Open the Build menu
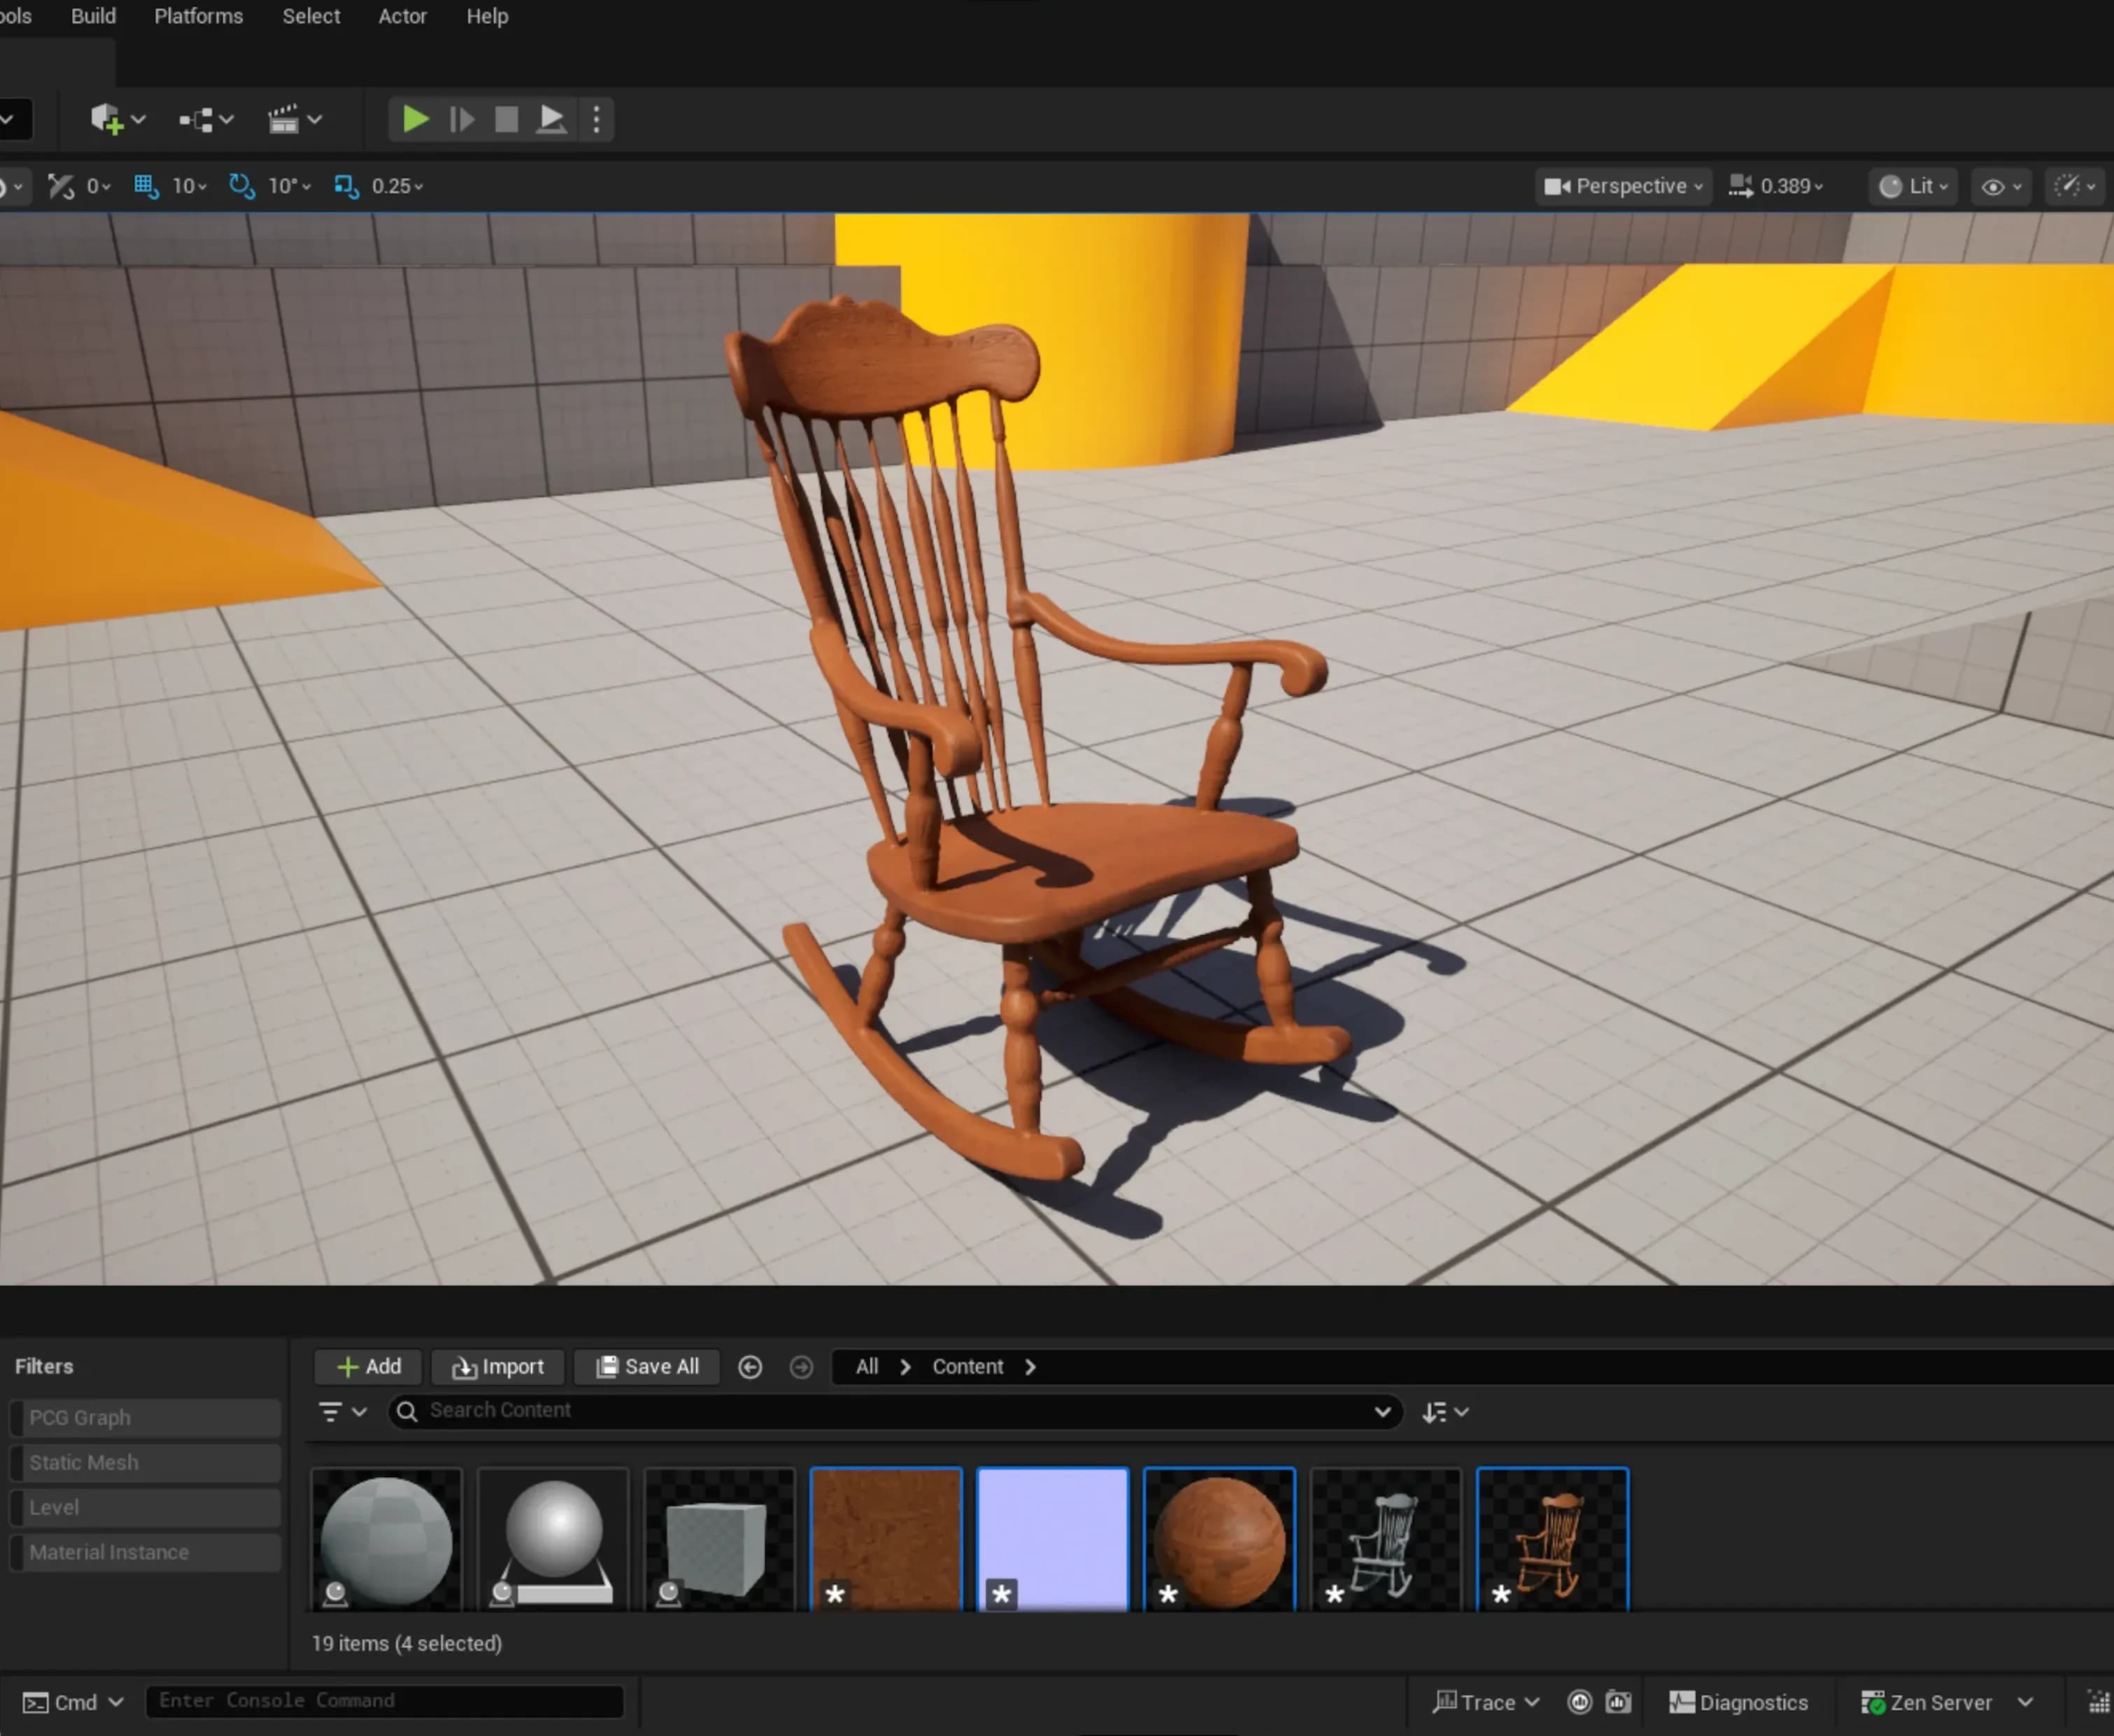This screenshot has height=1736, width=2114. 92,16
